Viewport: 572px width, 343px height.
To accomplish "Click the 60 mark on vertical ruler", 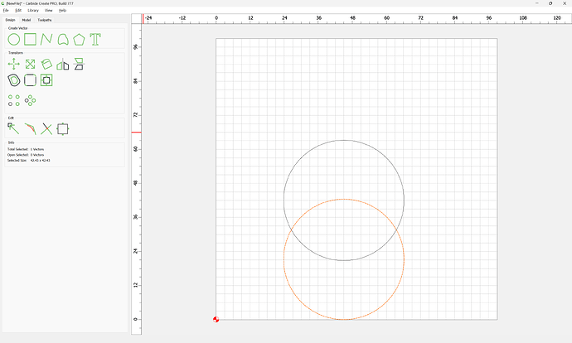I will pyautogui.click(x=136, y=149).
